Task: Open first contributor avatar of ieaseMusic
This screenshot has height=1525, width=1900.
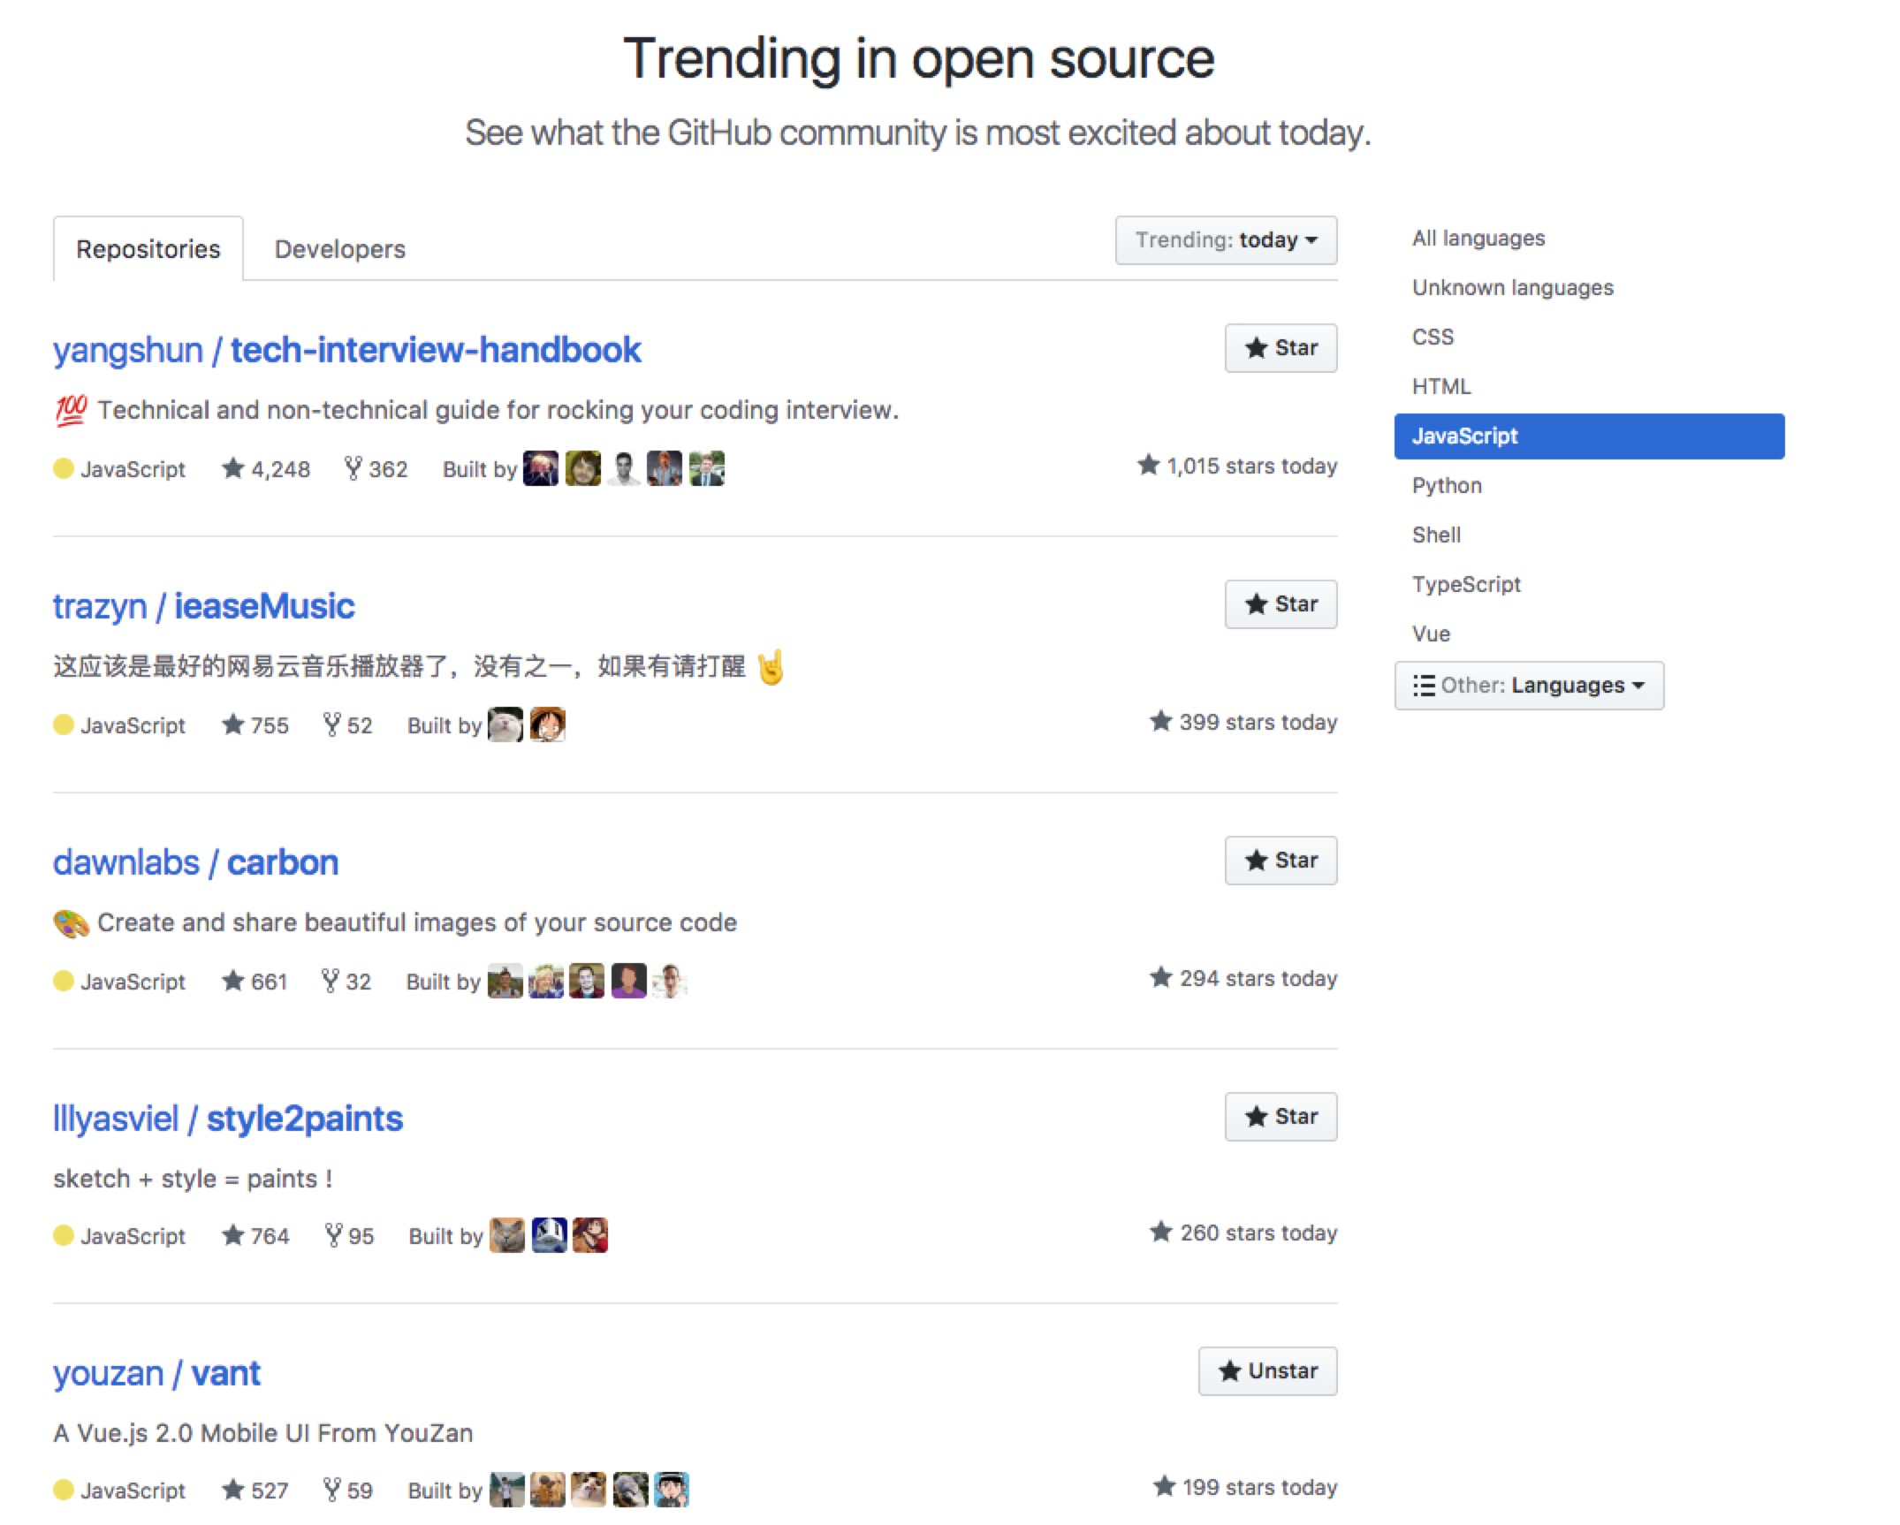Action: click(x=505, y=725)
